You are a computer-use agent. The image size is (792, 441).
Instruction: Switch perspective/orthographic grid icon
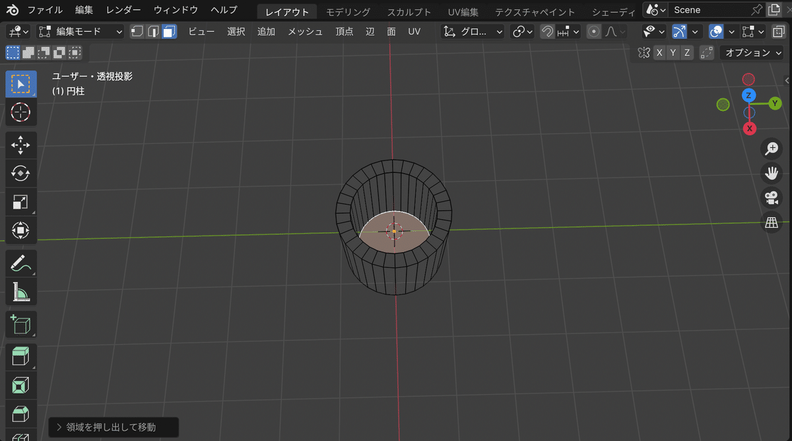click(x=771, y=222)
